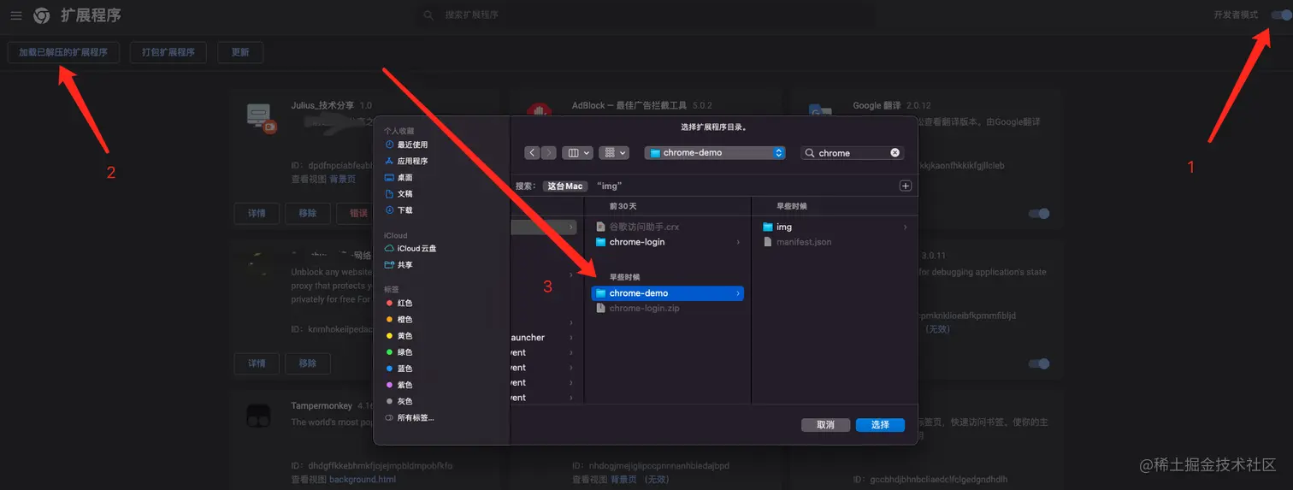The height and width of the screenshot is (490, 1293).
Task: Open the 背景页 link on the Julius card
Action: click(343, 180)
